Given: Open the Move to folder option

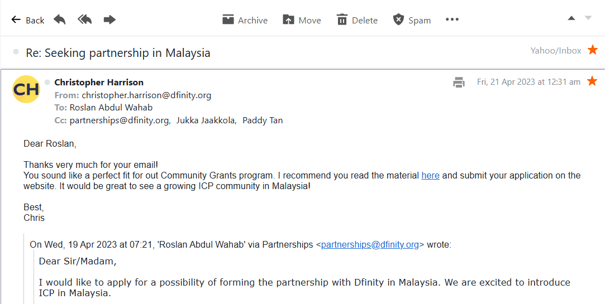Looking at the screenshot, I should pos(302,20).
